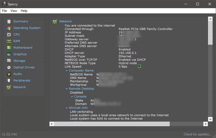
Task: Click the horizontal scrollbar right arrow
Action: [205, 124]
